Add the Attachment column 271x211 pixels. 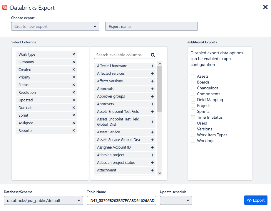(152, 170)
